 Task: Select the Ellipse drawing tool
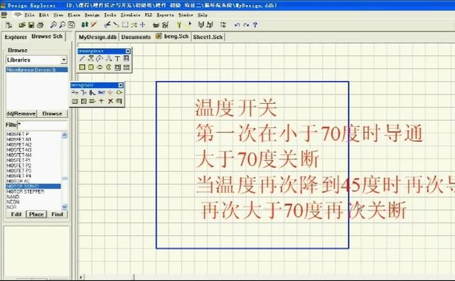(x=100, y=68)
